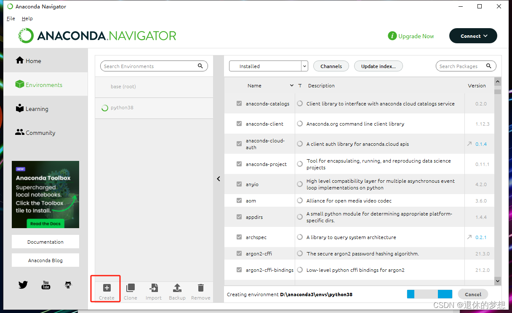This screenshot has width=512, height=313.
Task: Toggle the anaconda-cloud-auth package checkbox
Action: 239,144
